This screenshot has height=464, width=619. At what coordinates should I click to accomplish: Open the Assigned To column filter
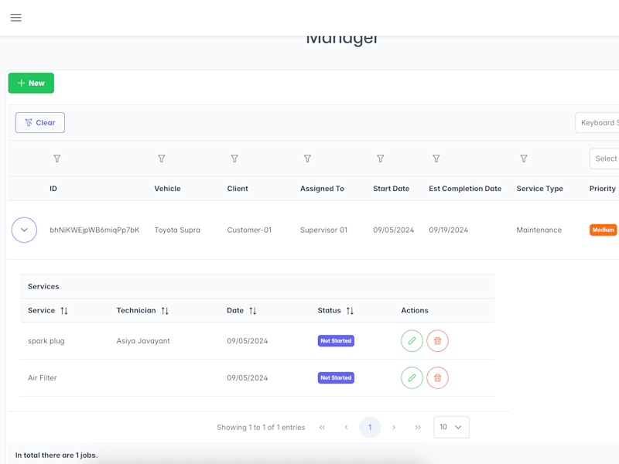point(307,159)
